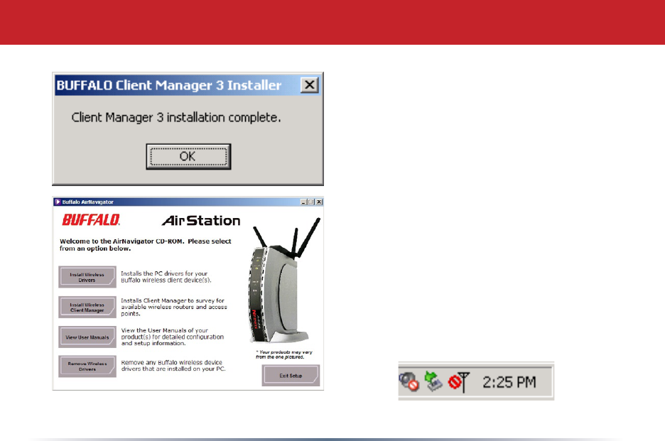Click the AirStation heading text
This screenshot has width=665, height=441.
tap(201, 220)
